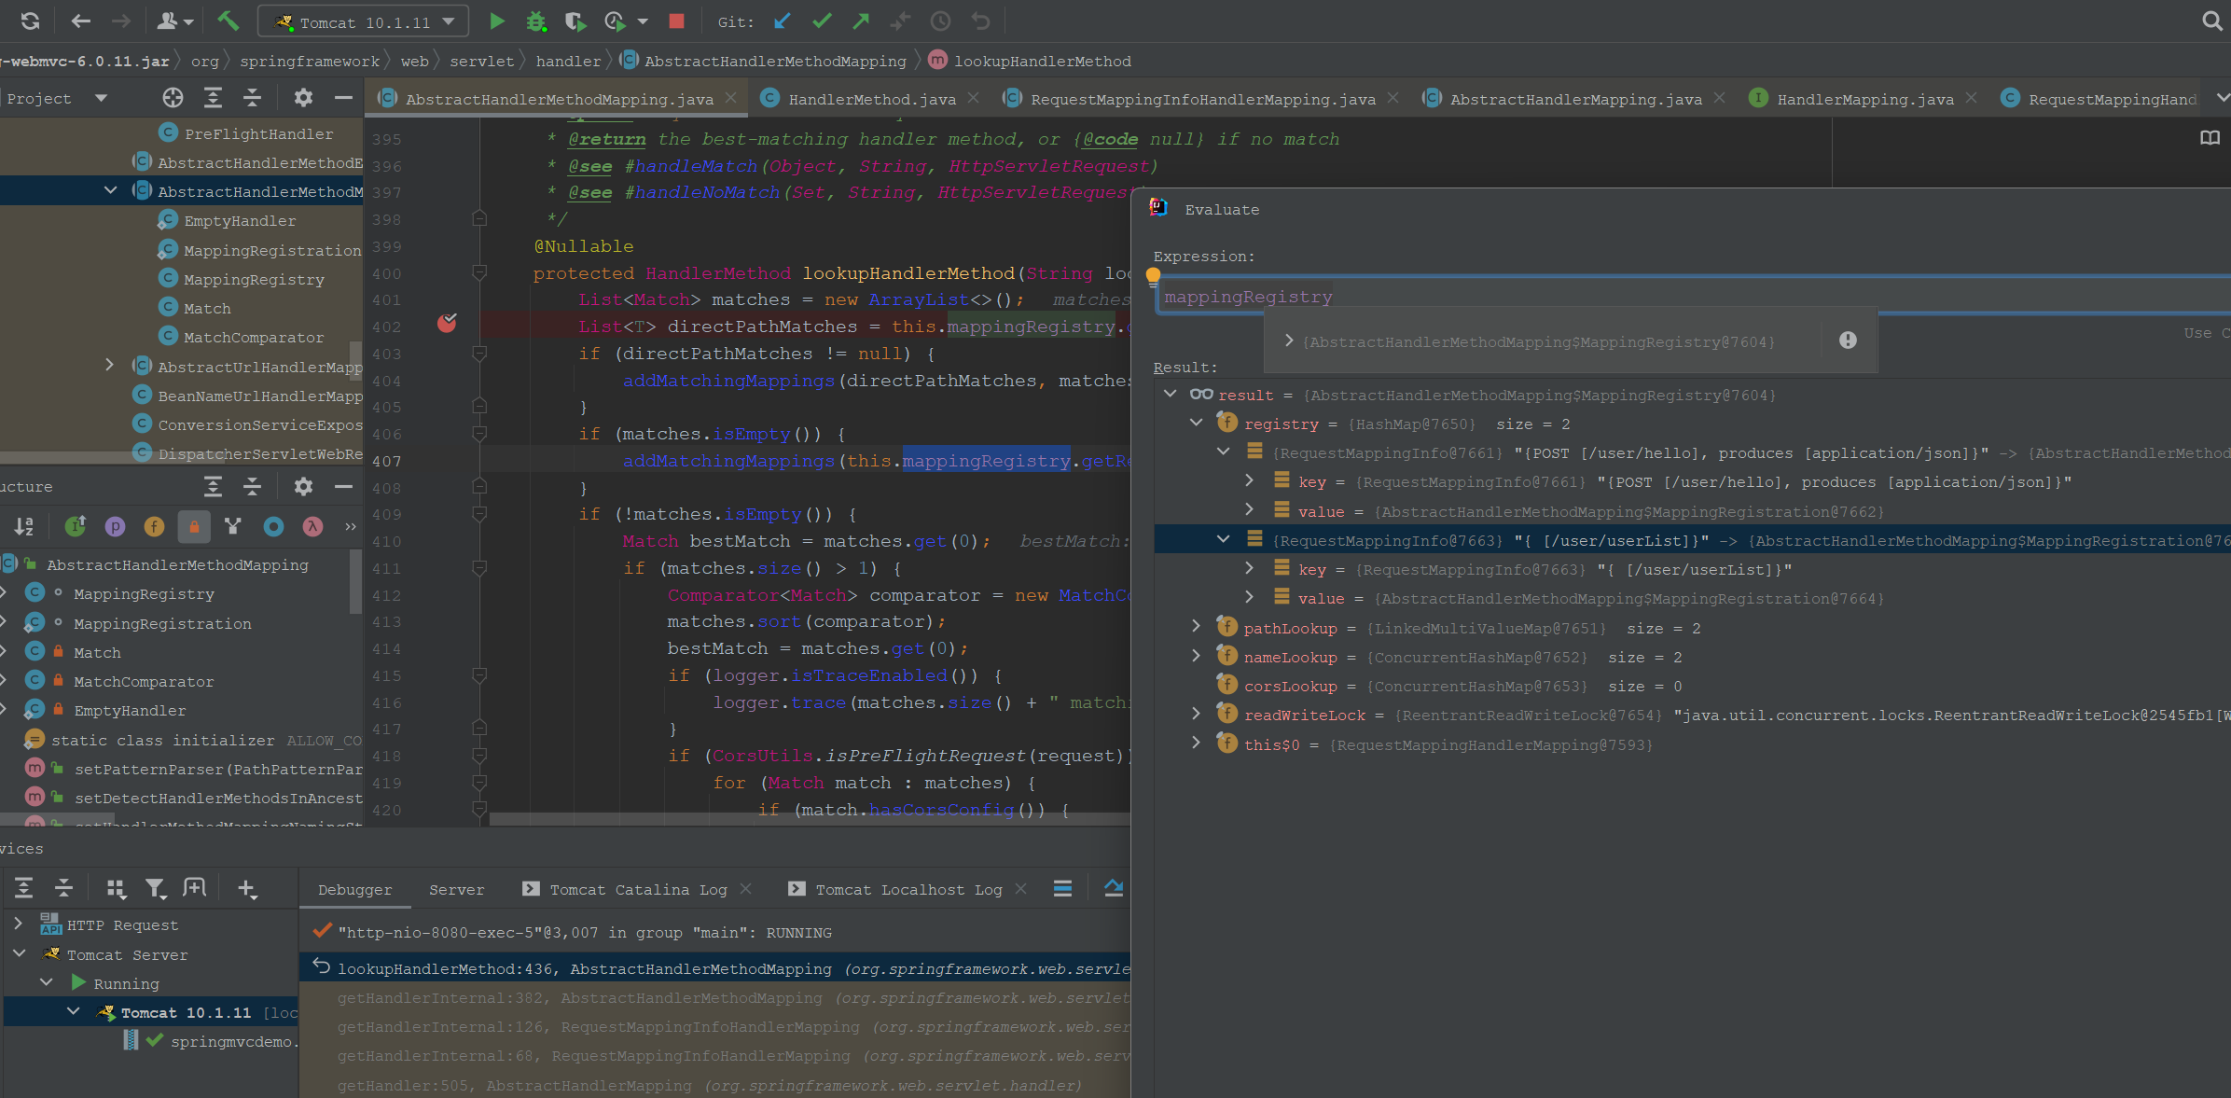The height and width of the screenshot is (1098, 2231).
Task: Click Select Opened File target icon
Action: click(173, 98)
